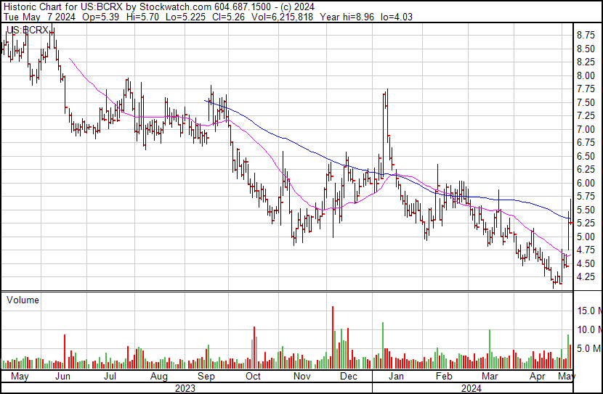Click the 7.50 price axis label
The height and width of the screenshot is (394, 603).
(586, 102)
